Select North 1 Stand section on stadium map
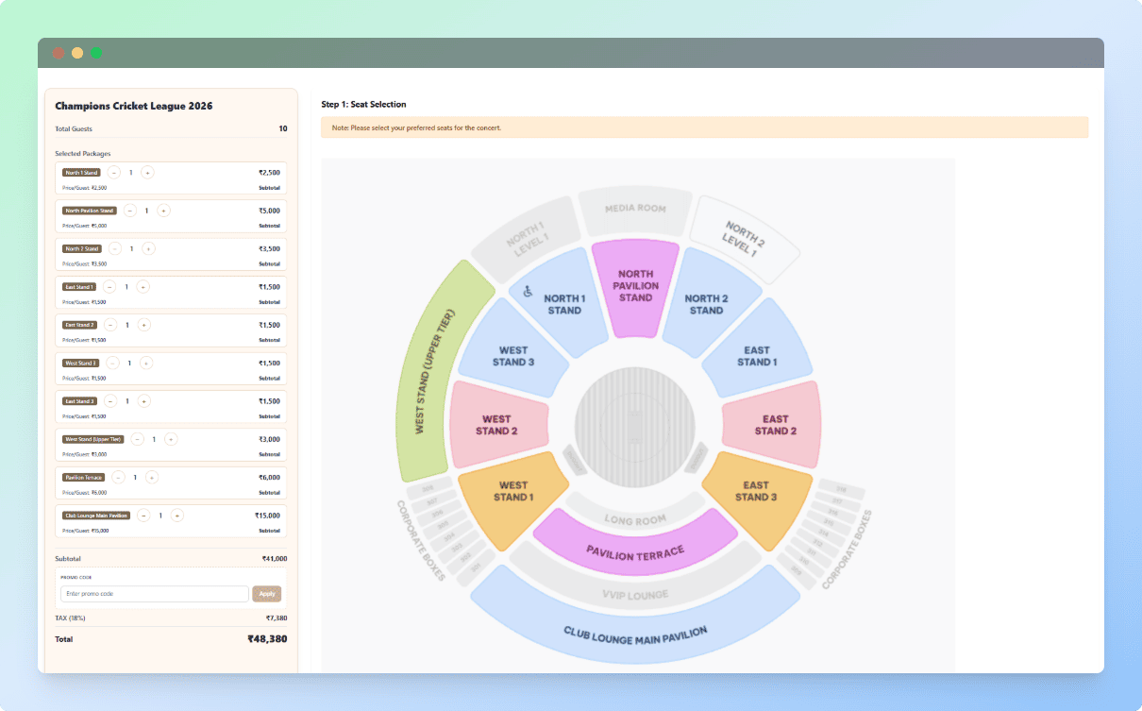The image size is (1142, 711). (564, 304)
